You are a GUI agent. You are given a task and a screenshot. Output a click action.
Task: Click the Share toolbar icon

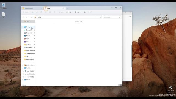[50, 12]
